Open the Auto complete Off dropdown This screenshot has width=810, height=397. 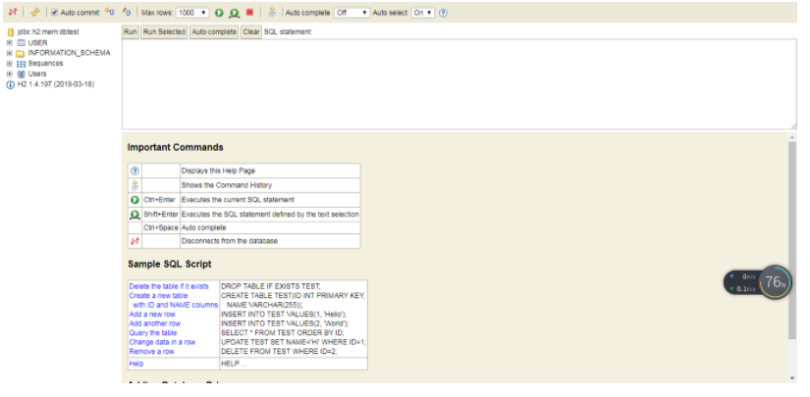pyautogui.click(x=351, y=13)
